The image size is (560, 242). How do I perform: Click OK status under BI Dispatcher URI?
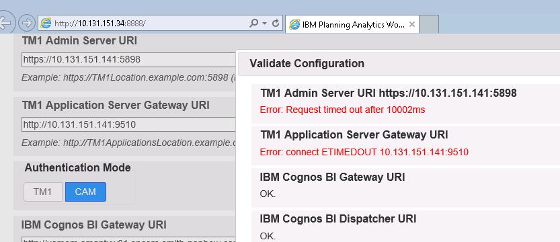(x=268, y=237)
